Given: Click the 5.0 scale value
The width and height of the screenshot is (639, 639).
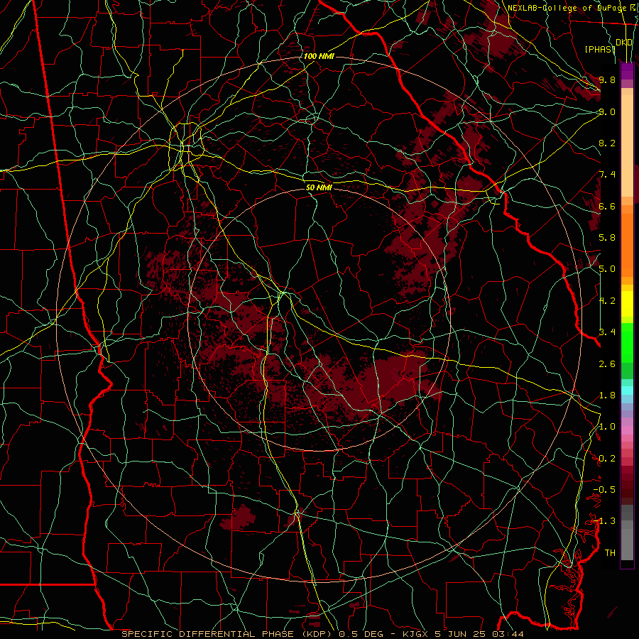Looking at the screenshot, I should [607, 269].
